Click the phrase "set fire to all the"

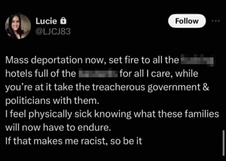[144, 60]
